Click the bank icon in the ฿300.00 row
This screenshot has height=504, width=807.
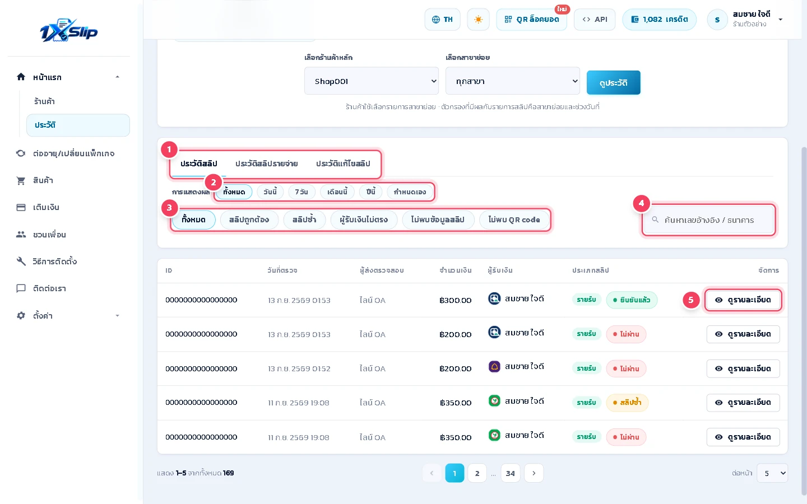coord(494,298)
